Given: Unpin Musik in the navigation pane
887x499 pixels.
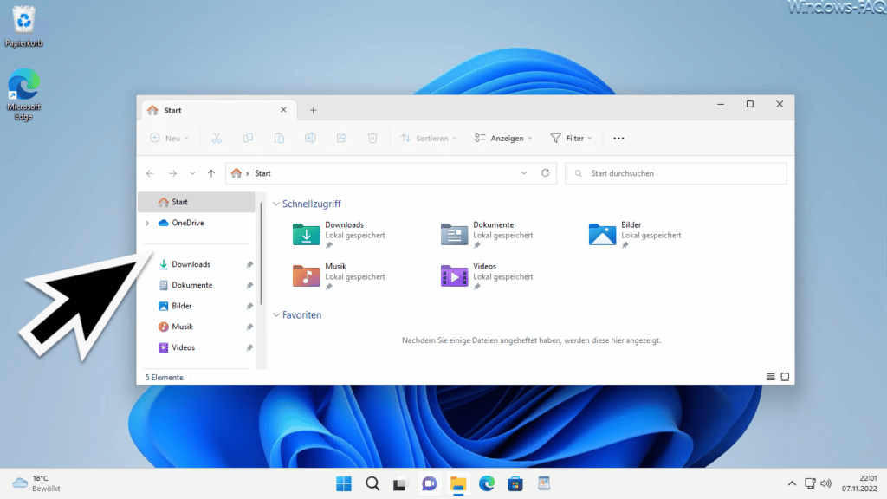Looking at the screenshot, I should (x=249, y=327).
